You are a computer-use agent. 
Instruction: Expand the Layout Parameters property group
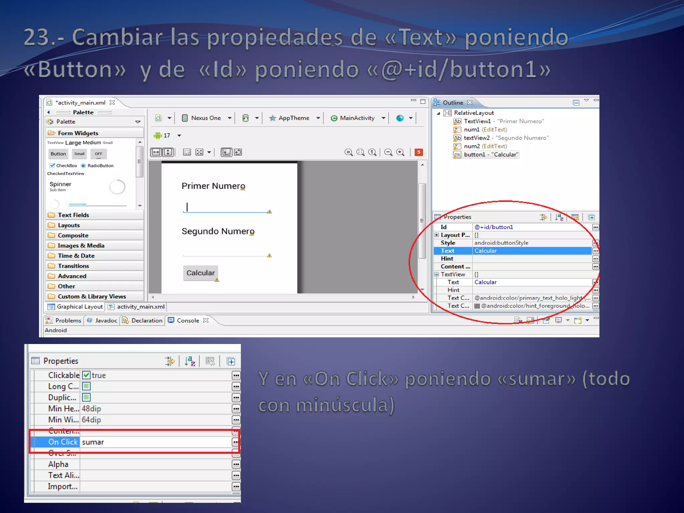point(437,235)
